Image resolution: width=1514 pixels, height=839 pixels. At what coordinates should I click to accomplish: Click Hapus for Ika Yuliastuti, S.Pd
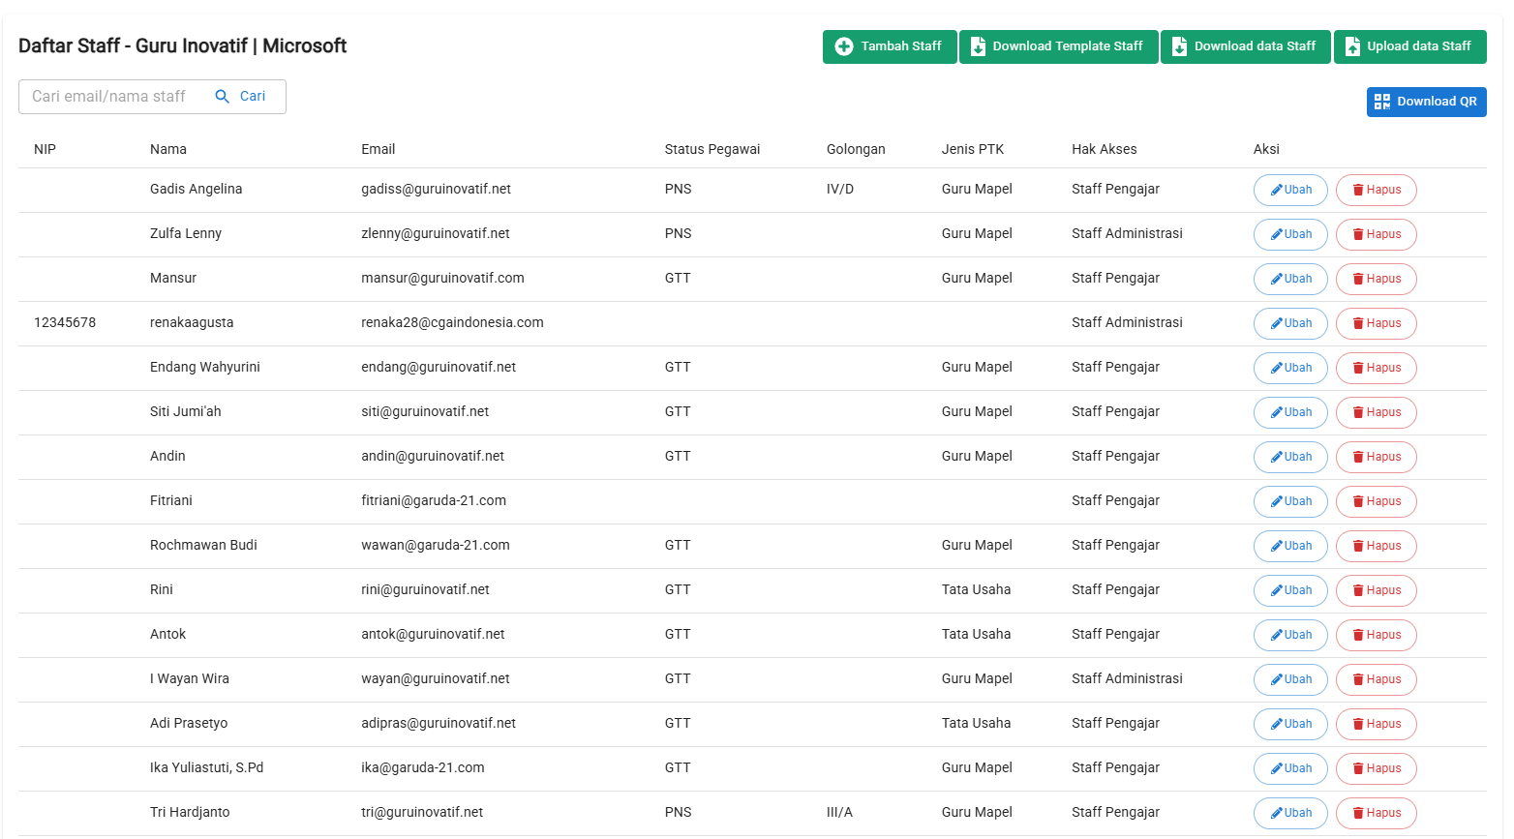click(1376, 768)
